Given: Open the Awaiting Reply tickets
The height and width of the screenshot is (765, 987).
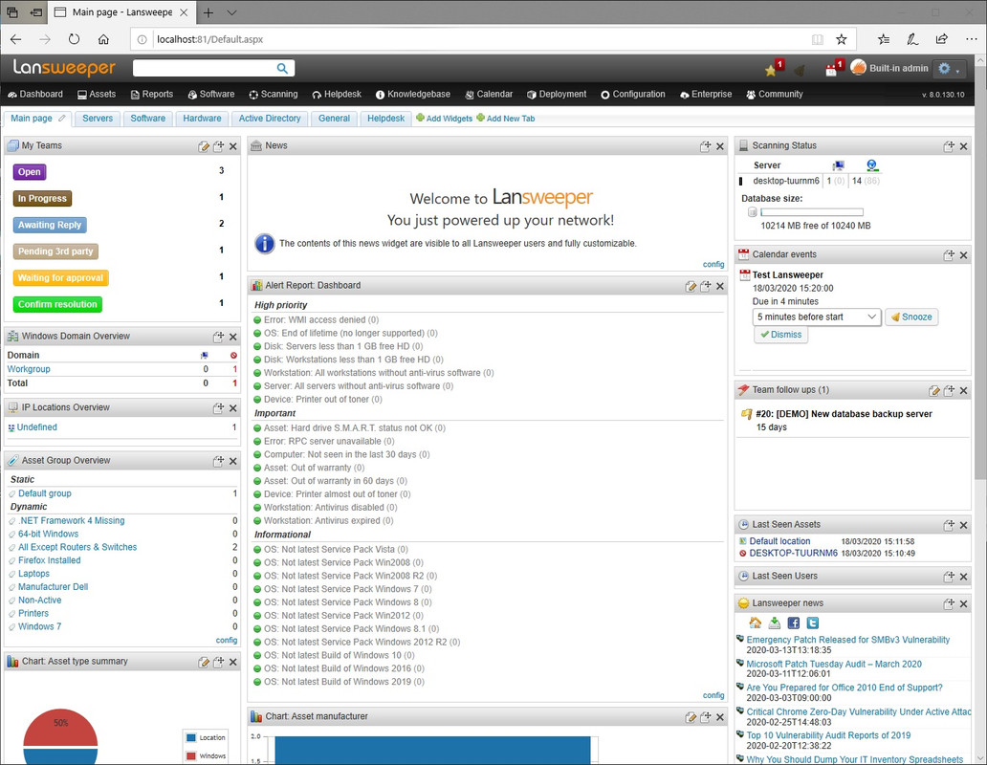Looking at the screenshot, I should pos(50,226).
